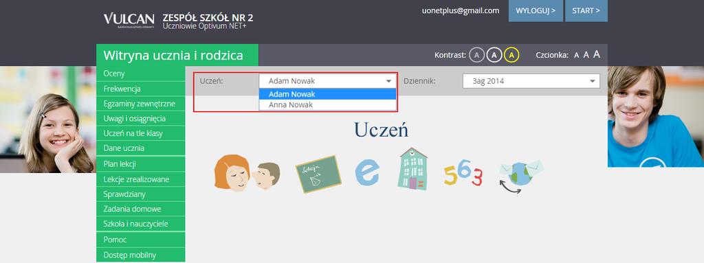Click the school building illustration
The width and height of the screenshot is (704, 263).
pyautogui.click(x=412, y=168)
